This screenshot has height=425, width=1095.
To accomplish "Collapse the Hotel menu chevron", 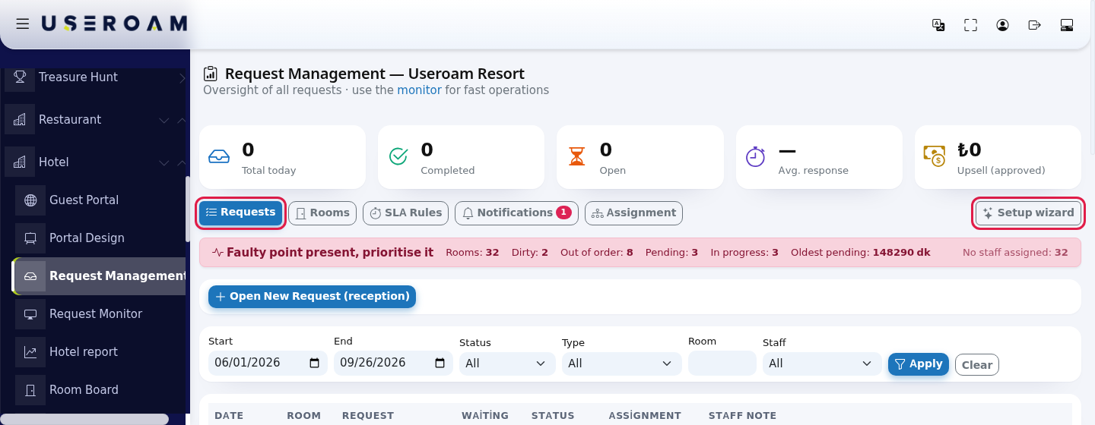I will tap(182, 162).
